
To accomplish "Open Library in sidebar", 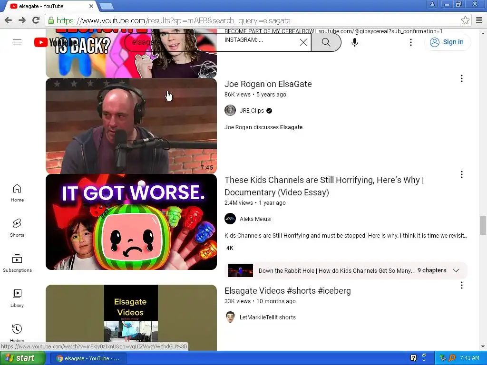I will (17, 298).
